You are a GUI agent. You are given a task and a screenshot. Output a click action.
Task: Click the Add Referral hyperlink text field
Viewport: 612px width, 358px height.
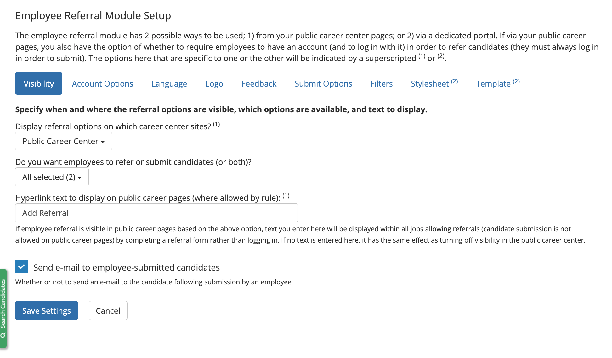pyautogui.click(x=156, y=213)
